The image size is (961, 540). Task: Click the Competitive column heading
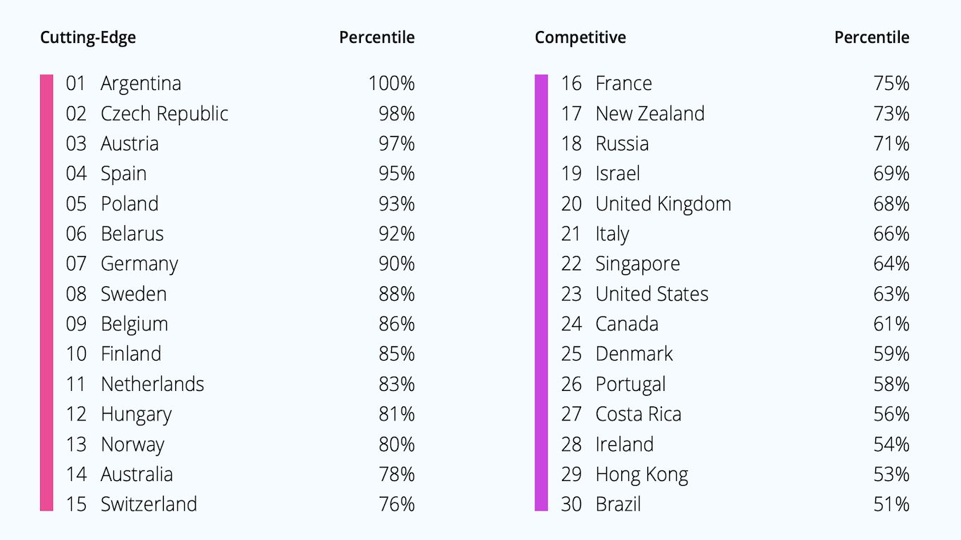click(580, 38)
